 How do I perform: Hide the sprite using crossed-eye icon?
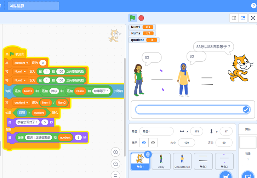click(x=153, y=143)
